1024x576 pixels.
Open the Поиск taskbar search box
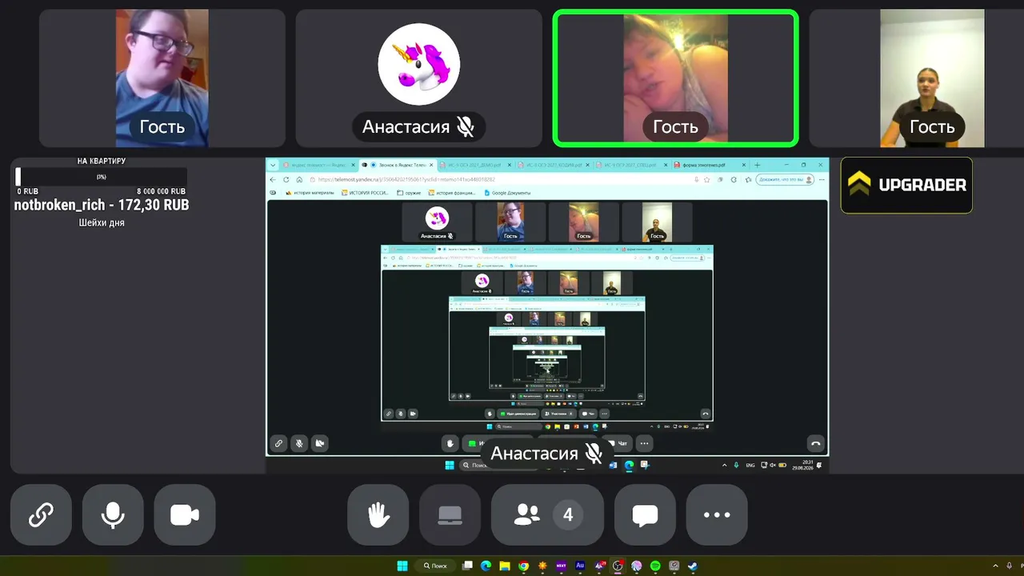[436, 566]
